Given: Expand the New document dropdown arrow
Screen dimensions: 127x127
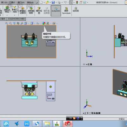Looking at the screenshot, I should pos(44,2).
